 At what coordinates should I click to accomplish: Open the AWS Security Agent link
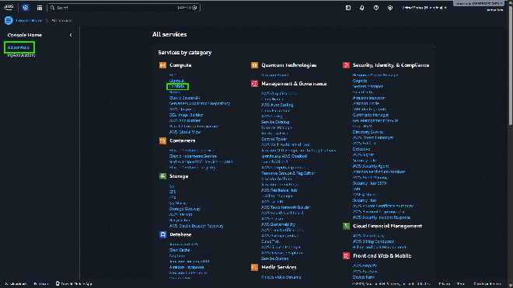(x=371, y=166)
